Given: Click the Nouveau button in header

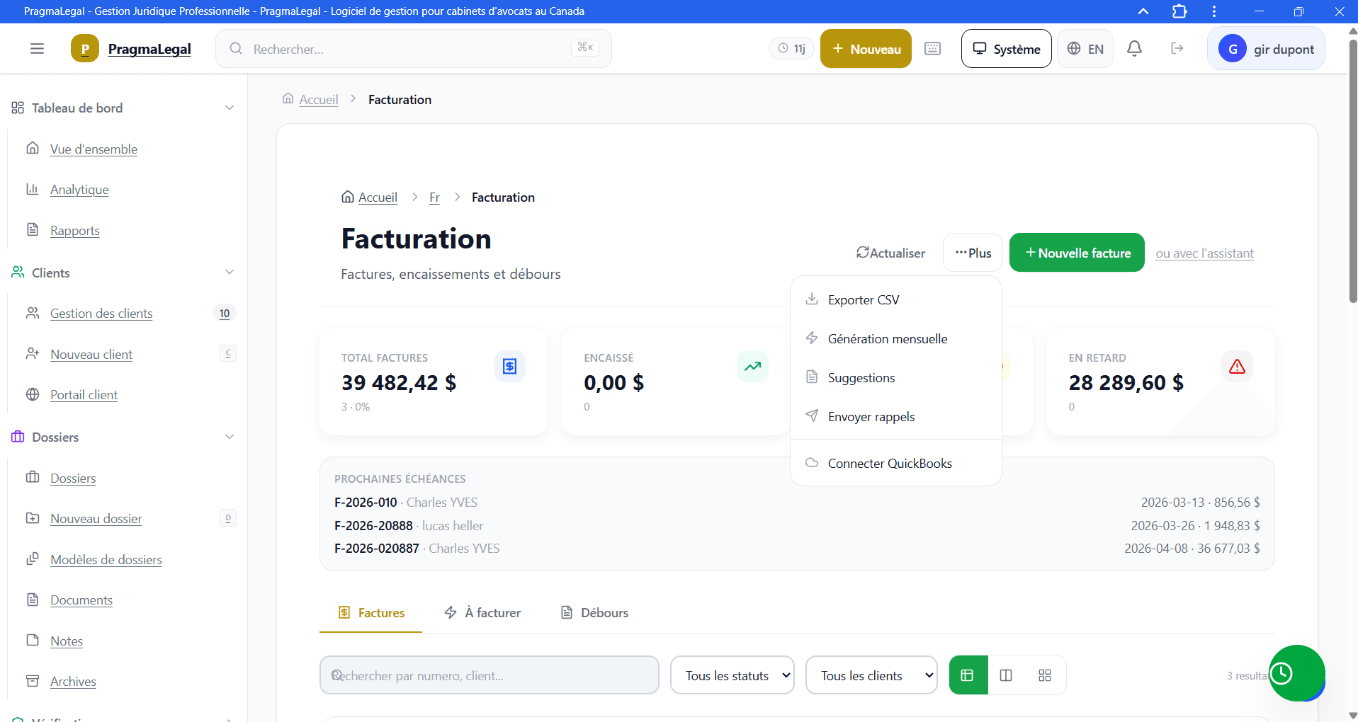Looking at the screenshot, I should click(x=866, y=49).
